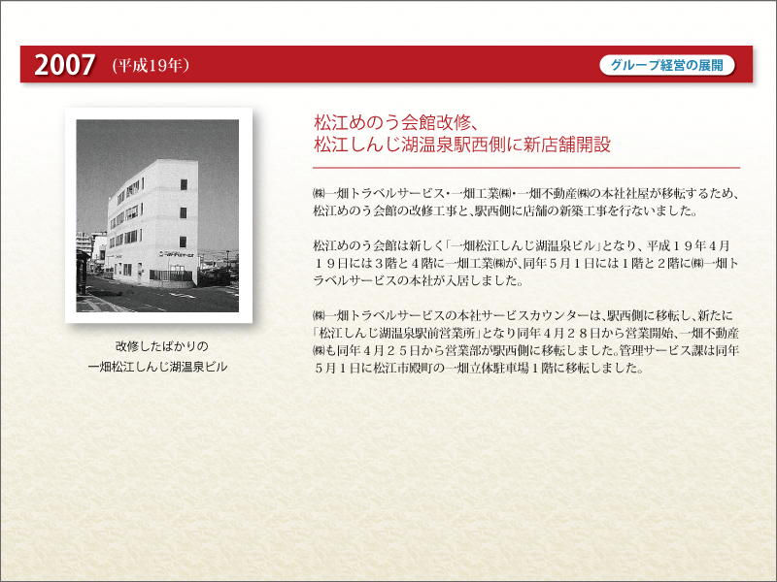Screen dimensions: 777x582
Task: Click headline line 松江しんじ湖温泉駅西側に新店舗開設
Action: coord(461,145)
